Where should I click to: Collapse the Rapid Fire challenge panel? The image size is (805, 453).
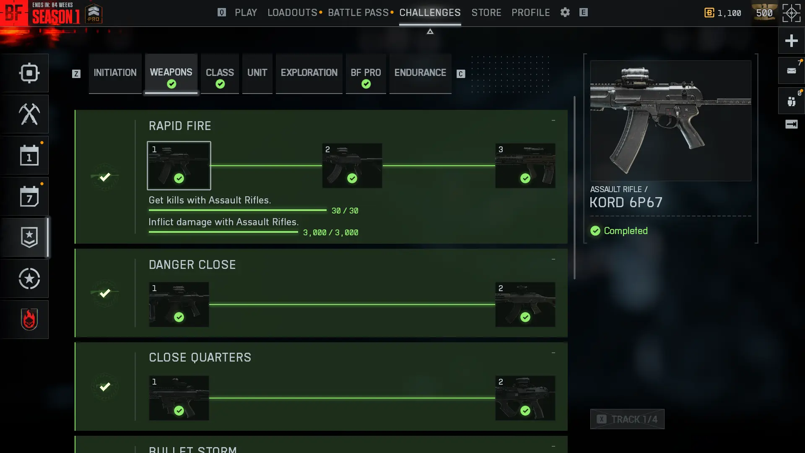pos(553,121)
